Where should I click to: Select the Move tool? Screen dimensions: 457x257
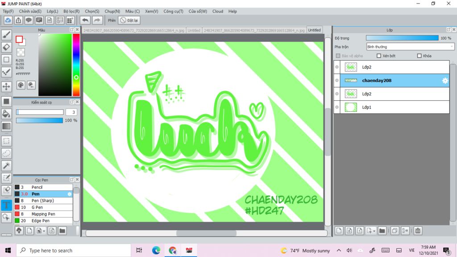point(6,87)
